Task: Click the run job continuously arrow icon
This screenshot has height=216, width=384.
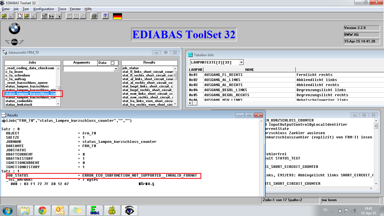Action: coord(58,16)
